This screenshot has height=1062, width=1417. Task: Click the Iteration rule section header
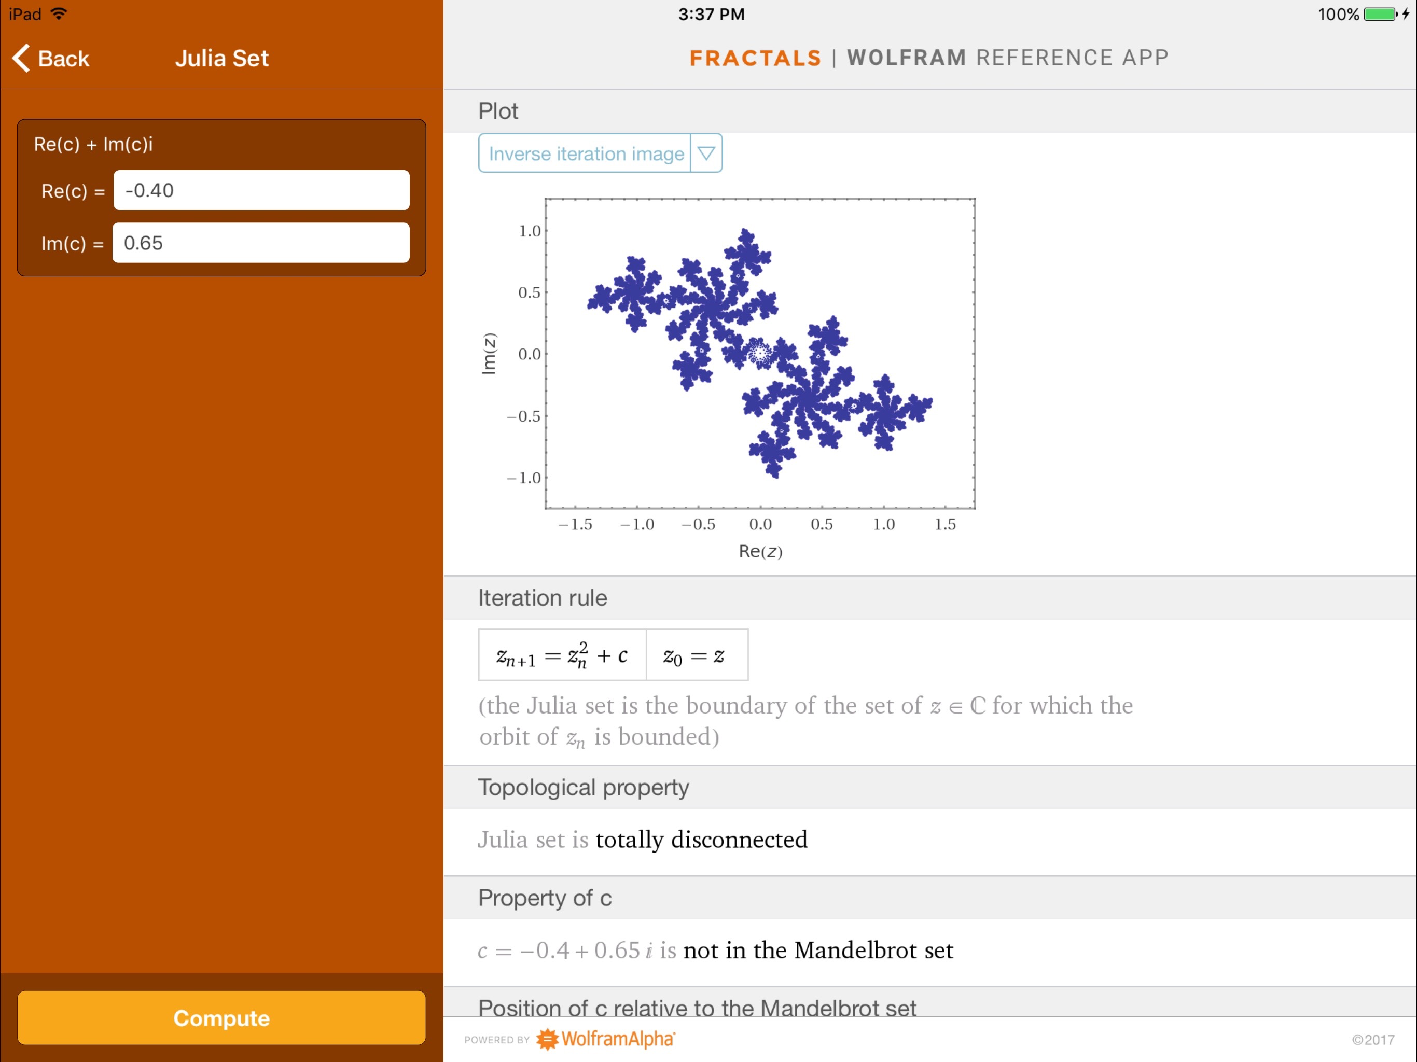click(x=543, y=597)
